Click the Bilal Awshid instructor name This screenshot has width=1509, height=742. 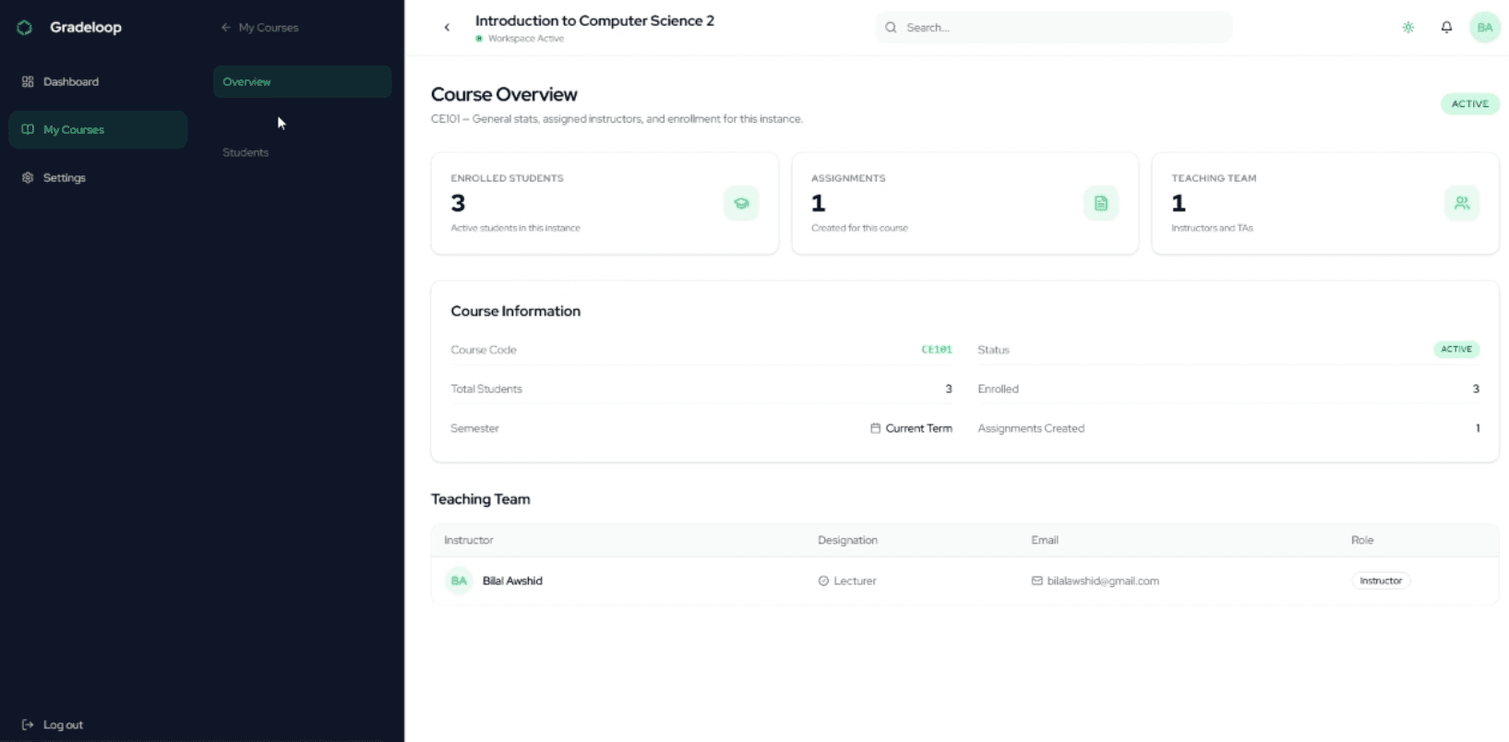coord(512,581)
